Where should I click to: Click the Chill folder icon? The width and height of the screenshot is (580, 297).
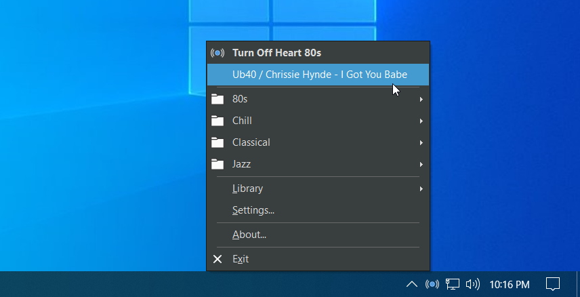(x=217, y=121)
